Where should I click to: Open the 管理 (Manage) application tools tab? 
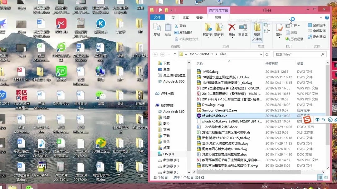coord(218,18)
